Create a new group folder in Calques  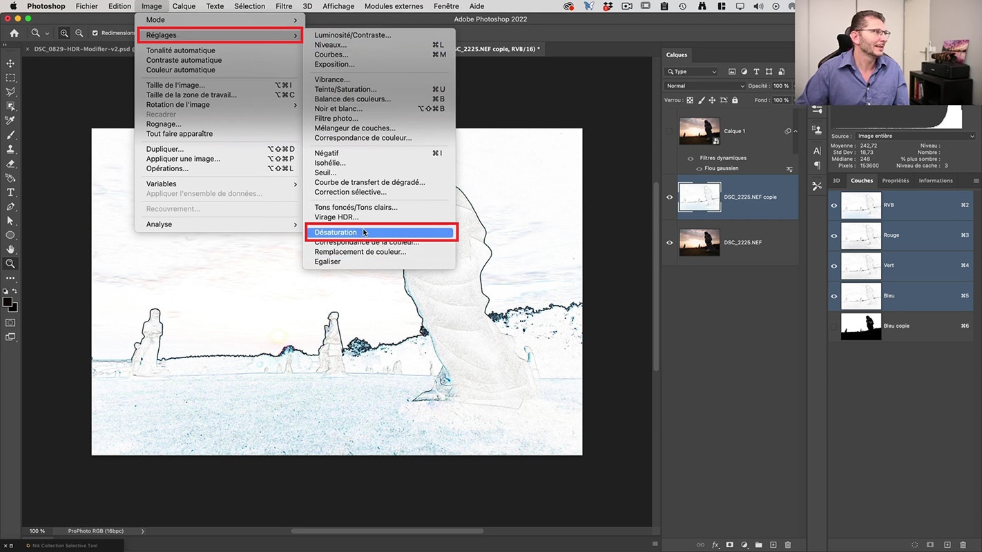click(759, 545)
